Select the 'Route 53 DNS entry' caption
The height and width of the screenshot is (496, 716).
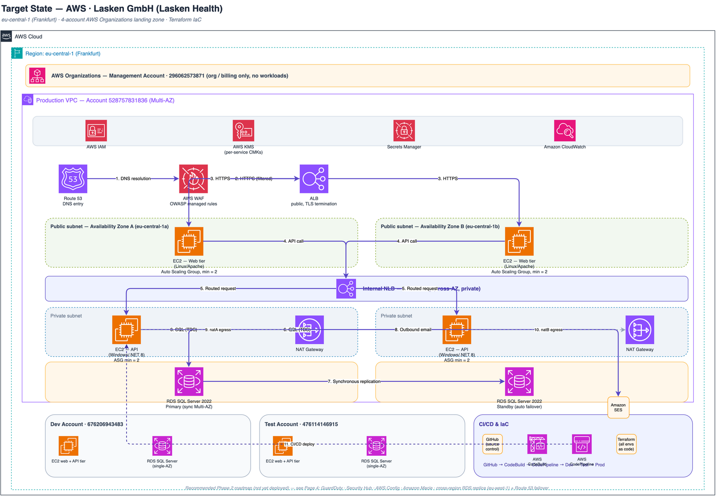tap(73, 201)
